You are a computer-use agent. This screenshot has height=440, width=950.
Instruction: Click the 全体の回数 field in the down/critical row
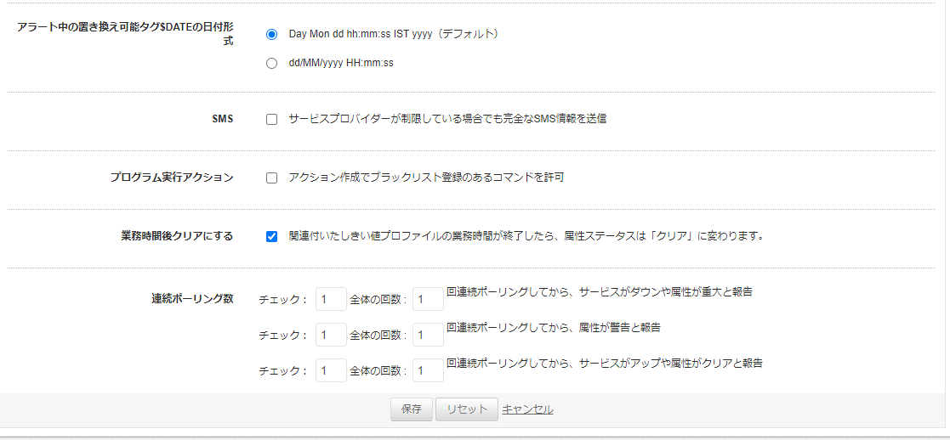click(428, 299)
